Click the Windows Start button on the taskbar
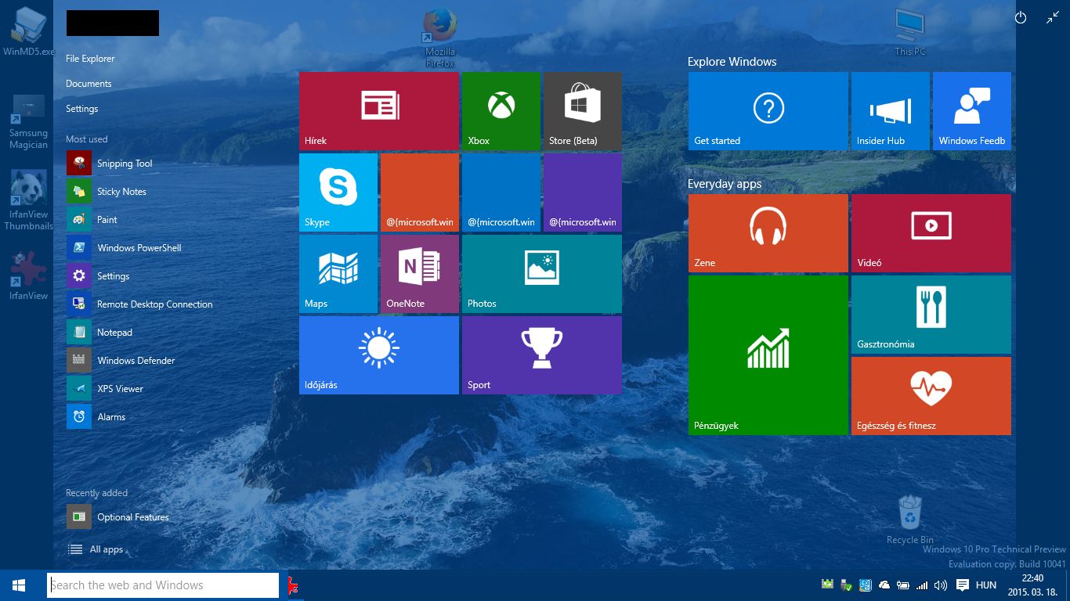The width and height of the screenshot is (1070, 601). pos(19,585)
